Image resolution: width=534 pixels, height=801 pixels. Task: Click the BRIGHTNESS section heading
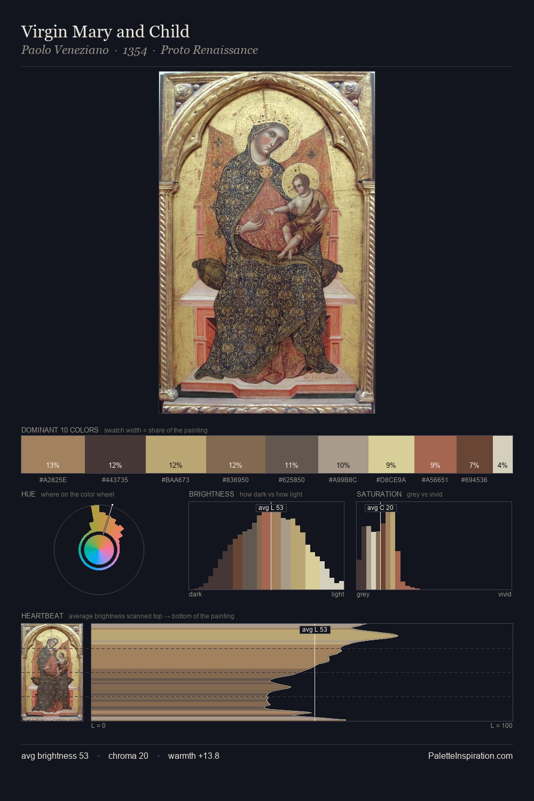click(211, 494)
